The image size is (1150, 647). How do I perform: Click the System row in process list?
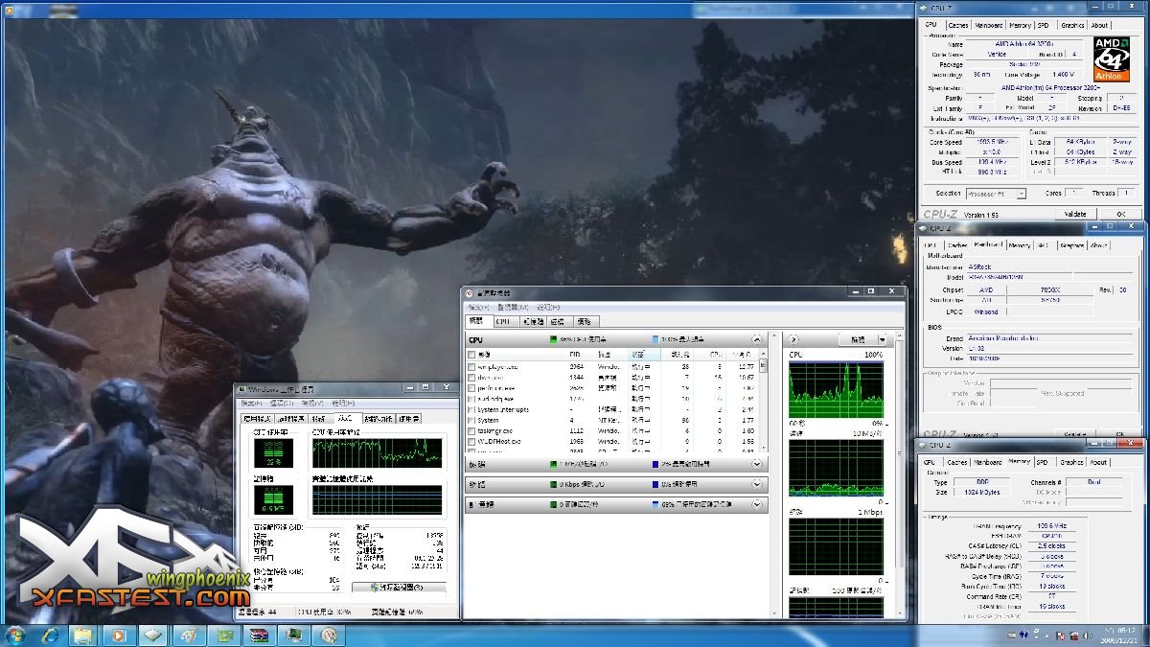click(x=613, y=420)
